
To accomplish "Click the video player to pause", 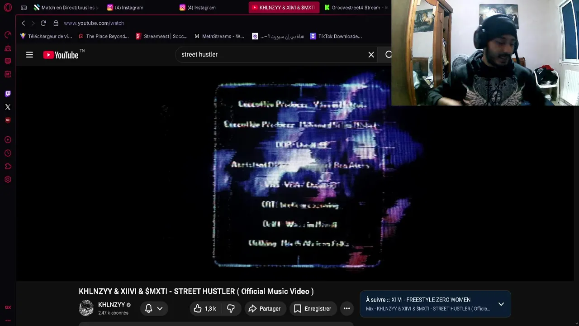I will pos(295,173).
